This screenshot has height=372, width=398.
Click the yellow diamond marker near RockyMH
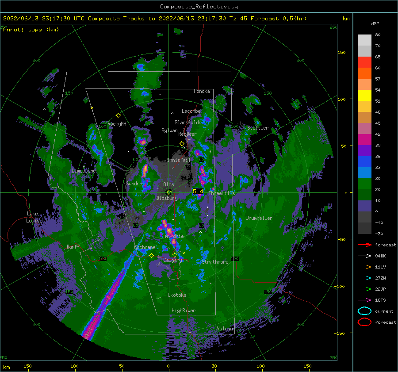(118, 115)
